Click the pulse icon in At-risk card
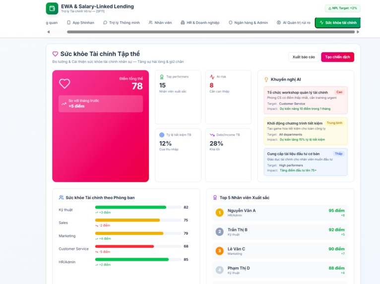Screen dimensions: 380x284 [212, 77]
